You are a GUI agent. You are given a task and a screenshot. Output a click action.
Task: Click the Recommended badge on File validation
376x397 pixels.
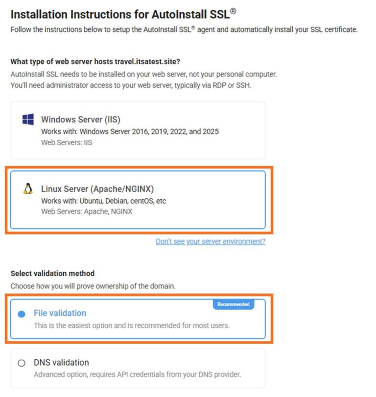click(x=234, y=303)
